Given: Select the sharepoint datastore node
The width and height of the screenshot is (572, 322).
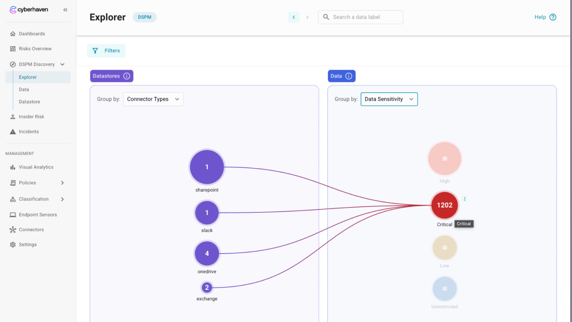Looking at the screenshot, I should (206, 167).
